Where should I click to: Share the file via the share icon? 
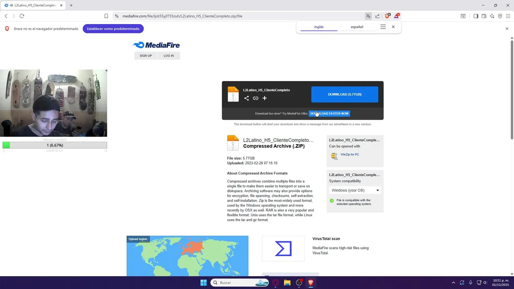click(x=247, y=98)
